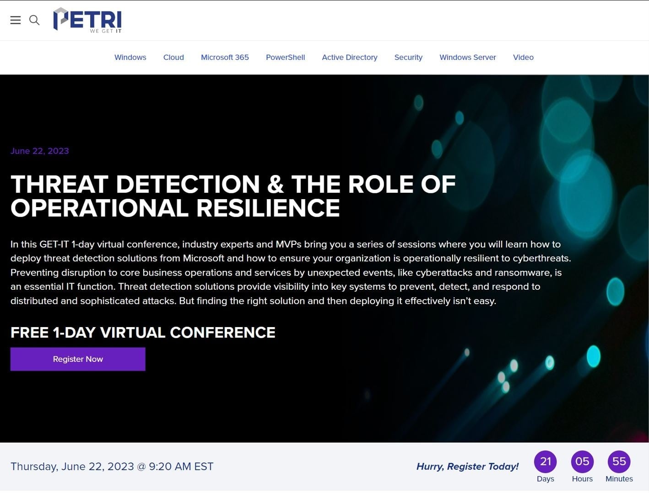
Task: Click Thursday, June 22, 2023 event time
Action: pyautogui.click(x=112, y=466)
